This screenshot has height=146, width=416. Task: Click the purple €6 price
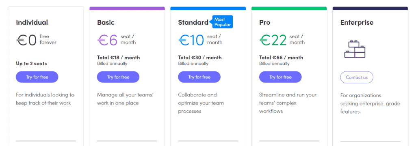(x=107, y=40)
